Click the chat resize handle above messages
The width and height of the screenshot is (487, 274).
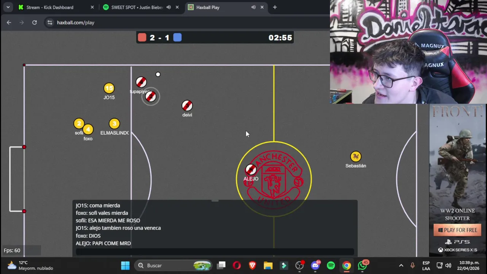coord(215,200)
